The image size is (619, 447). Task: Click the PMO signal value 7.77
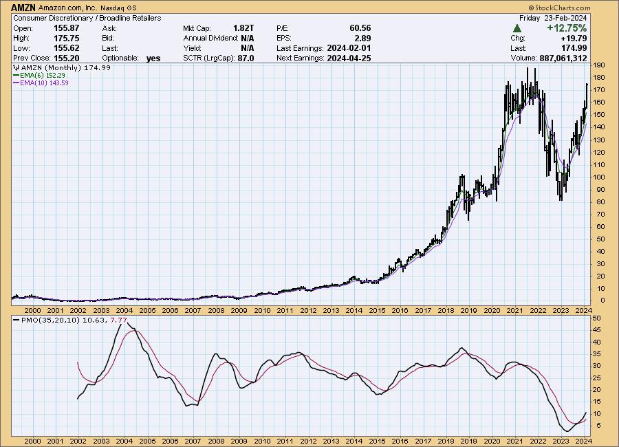119,320
